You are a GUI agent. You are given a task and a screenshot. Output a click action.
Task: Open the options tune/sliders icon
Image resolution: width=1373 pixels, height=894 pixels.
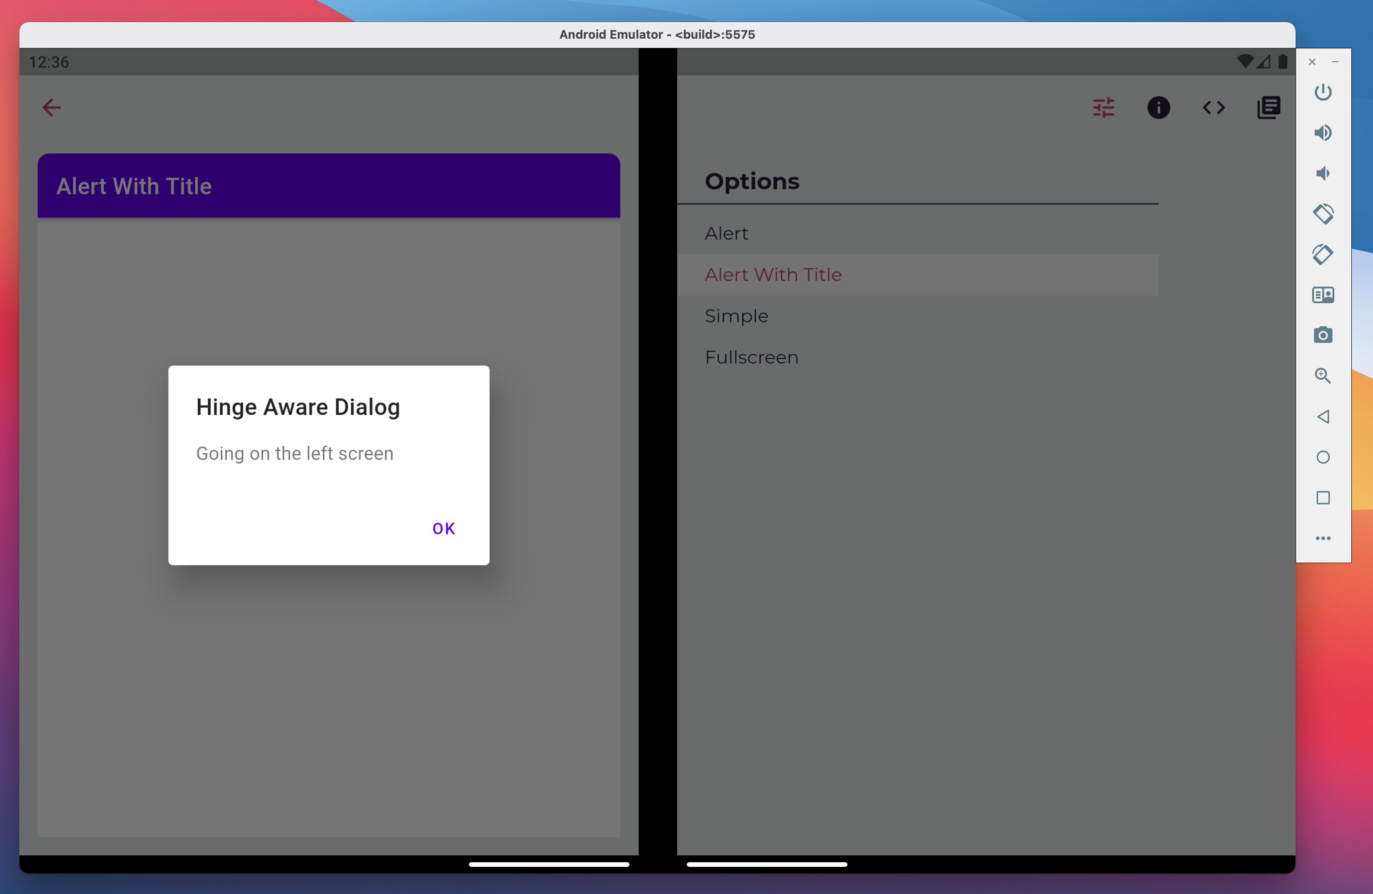[x=1103, y=108]
